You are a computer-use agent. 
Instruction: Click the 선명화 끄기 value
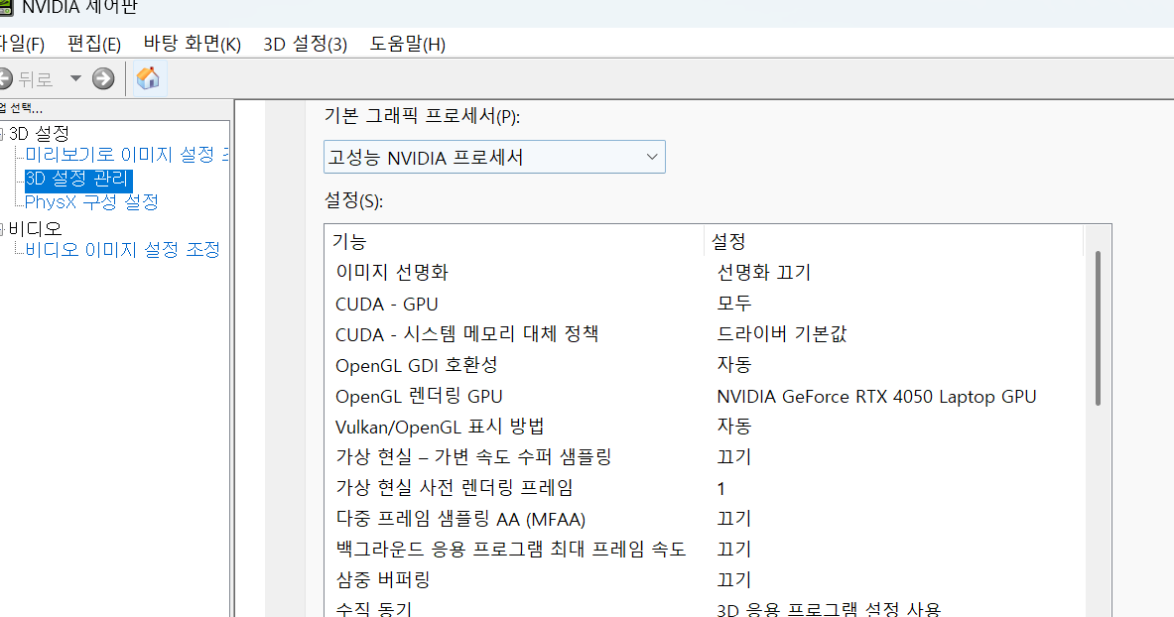[764, 272]
